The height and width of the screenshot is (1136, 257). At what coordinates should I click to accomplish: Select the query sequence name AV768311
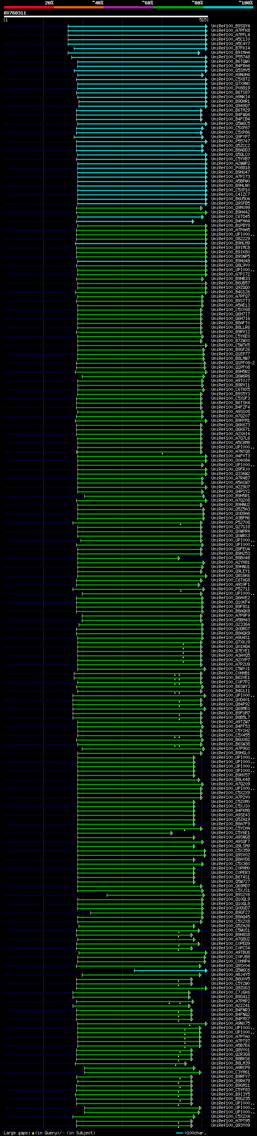pos(15,13)
